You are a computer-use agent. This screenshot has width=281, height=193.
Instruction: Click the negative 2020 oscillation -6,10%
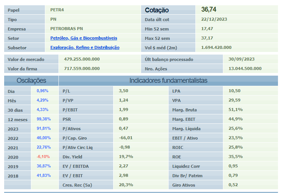point(43,157)
